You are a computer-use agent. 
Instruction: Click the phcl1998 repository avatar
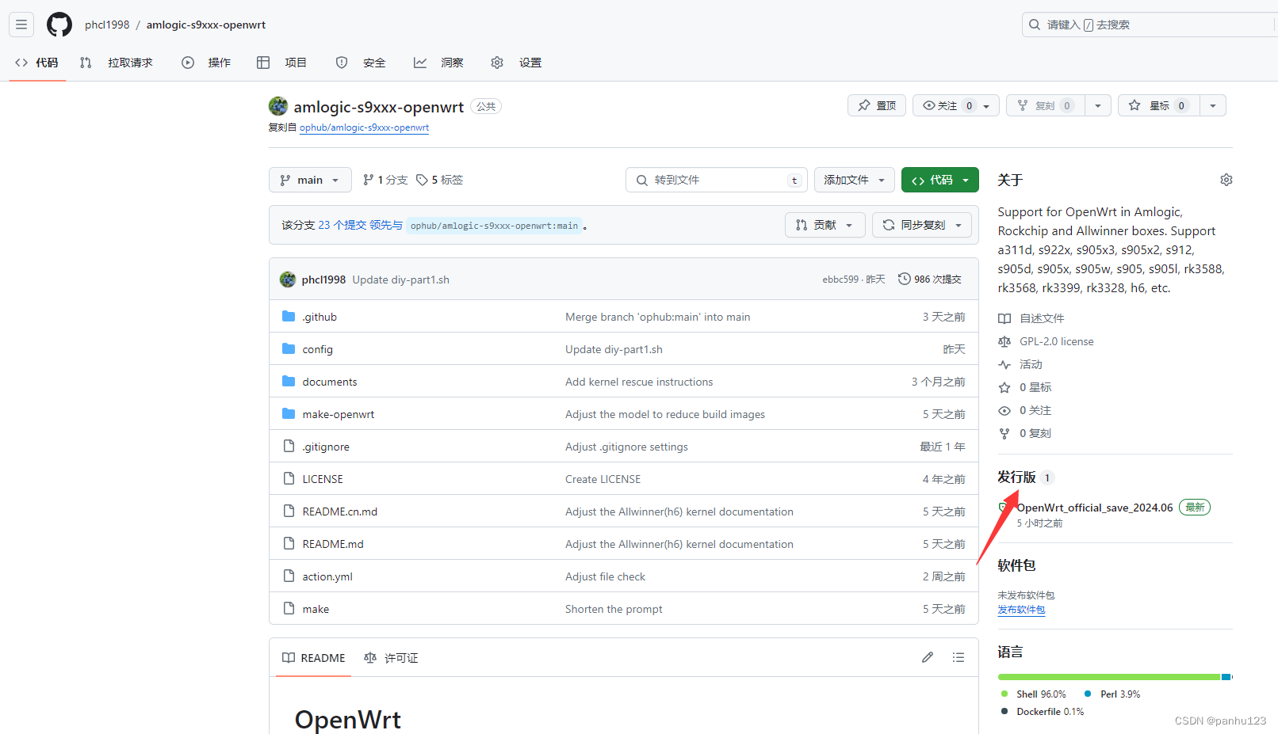278,106
